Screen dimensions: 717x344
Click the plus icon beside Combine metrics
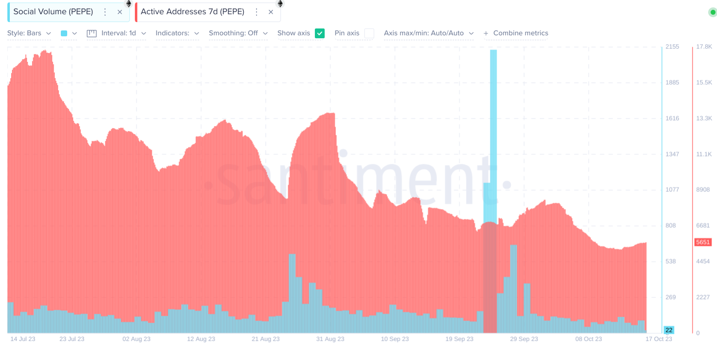coord(486,33)
